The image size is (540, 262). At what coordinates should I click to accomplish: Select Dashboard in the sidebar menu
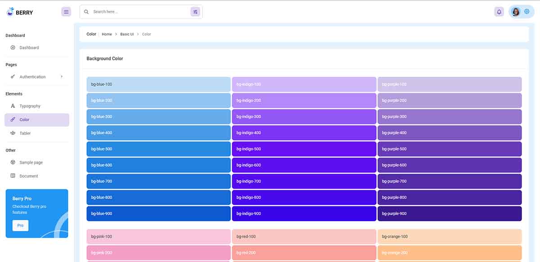[29, 47]
